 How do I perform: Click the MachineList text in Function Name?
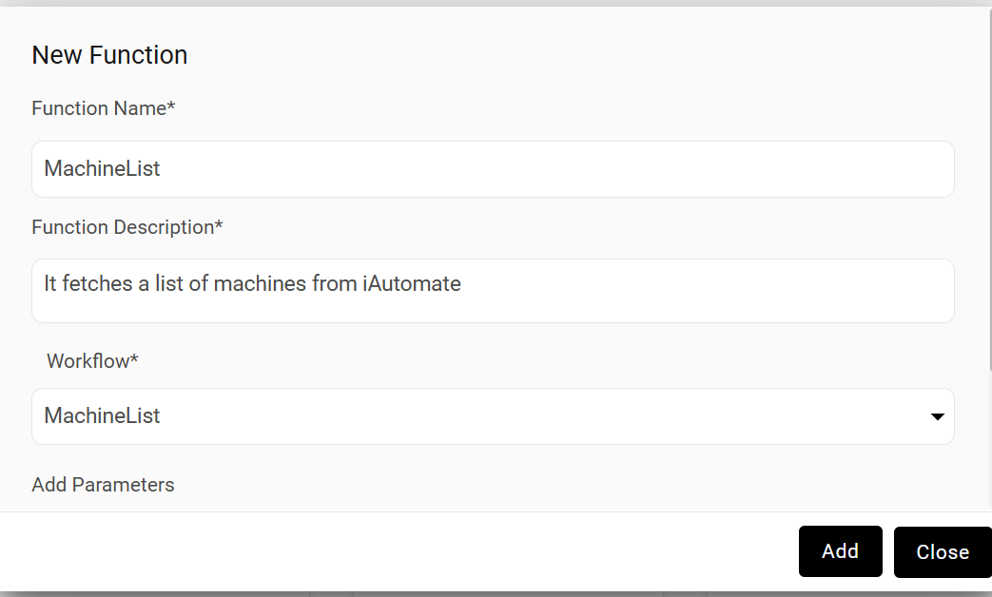click(102, 169)
